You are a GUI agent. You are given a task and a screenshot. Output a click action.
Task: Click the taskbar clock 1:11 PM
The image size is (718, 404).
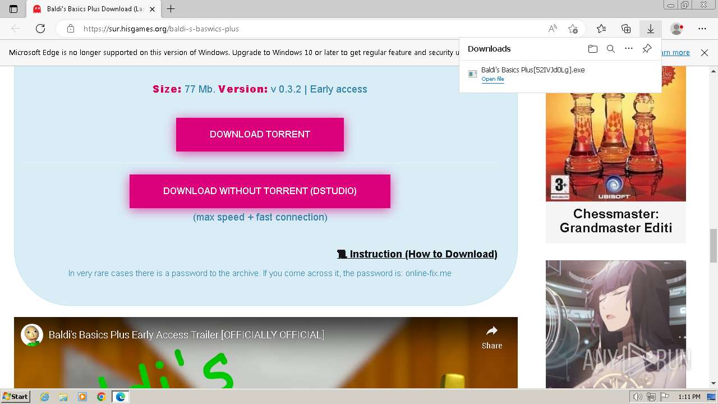tap(689, 397)
